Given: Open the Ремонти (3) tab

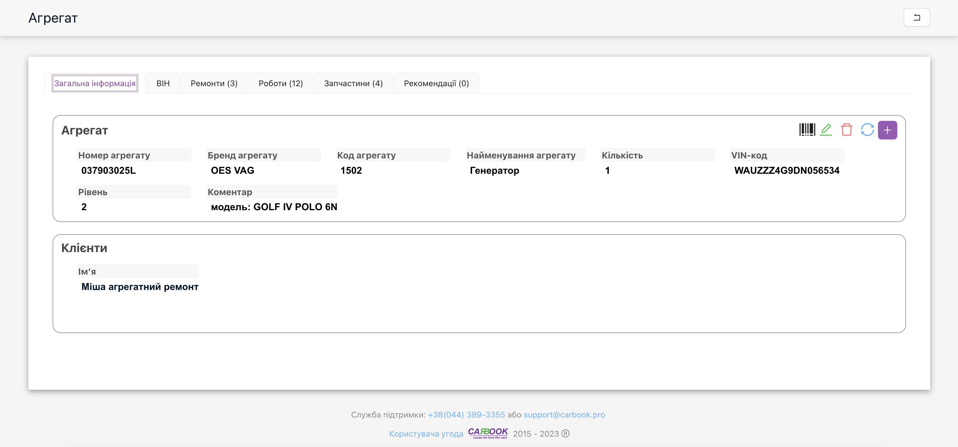Looking at the screenshot, I should (x=214, y=83).
